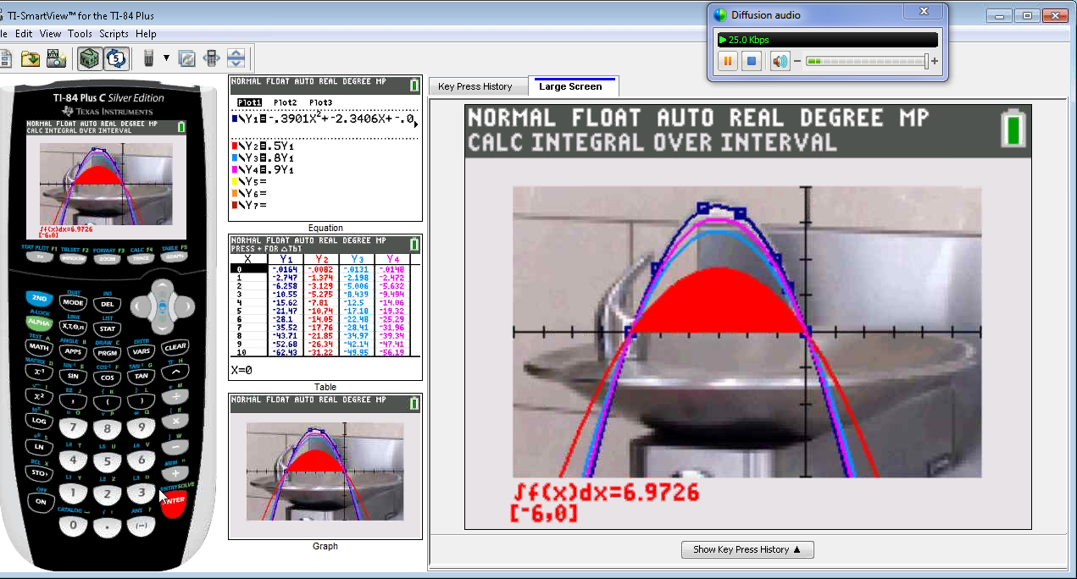Adjust the Diffusion audio volume slider
Image resolution: width=1077 pixels, height=579 pixels.
(866, 61)
